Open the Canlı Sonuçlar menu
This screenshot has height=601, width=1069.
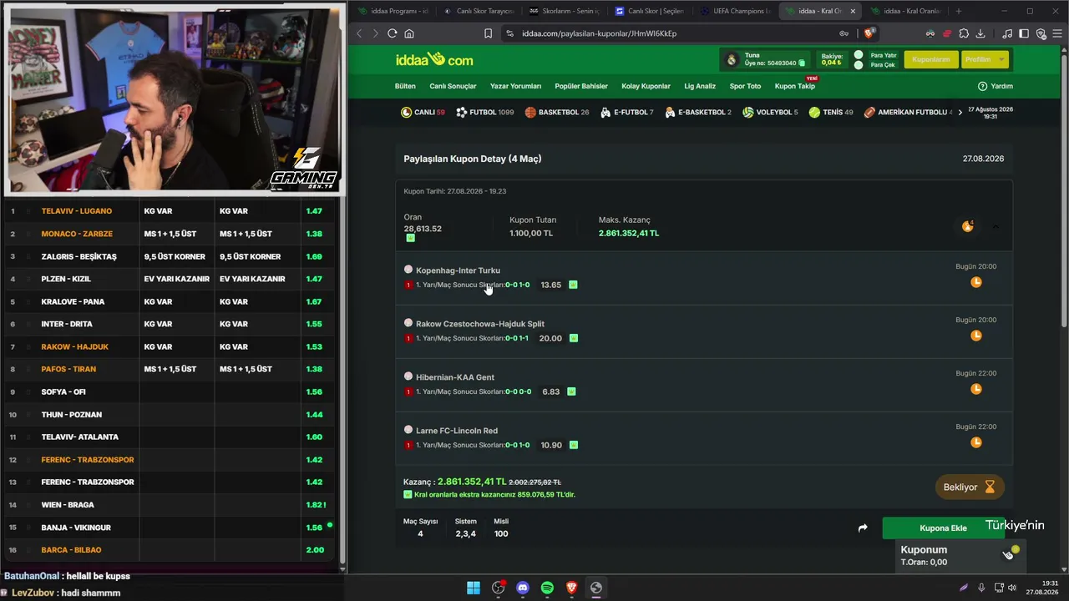tap(453, 86)
